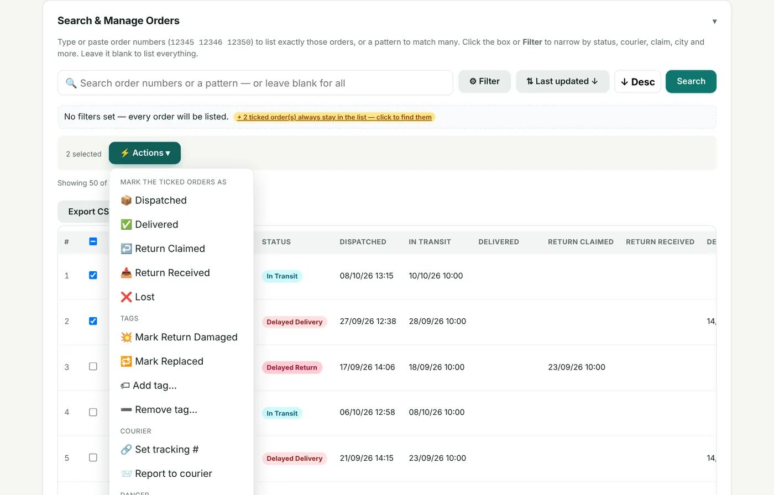Uncheck the checkbox for order row 2

click(93, 321)
